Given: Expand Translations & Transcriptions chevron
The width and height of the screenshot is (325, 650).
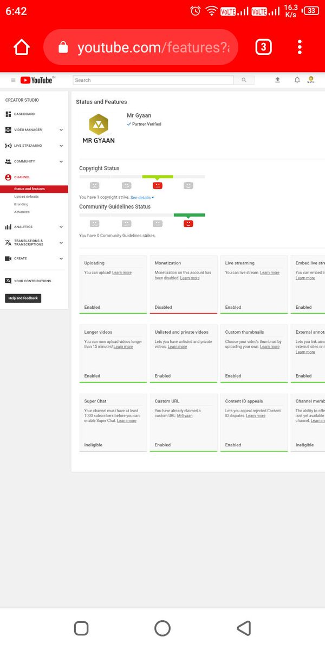Looking at the screenshot, I should coord(61,243).
